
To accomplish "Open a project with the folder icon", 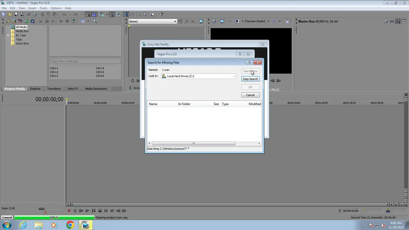I will (10, 14).
